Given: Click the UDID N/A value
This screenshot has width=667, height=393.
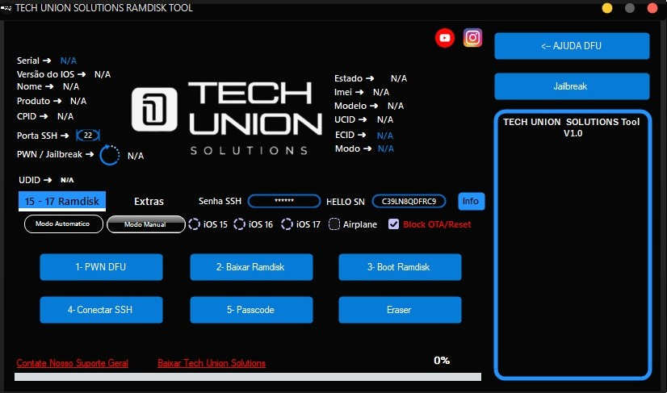Looking at the screenshot, I should pyautogui.click(x=67, y=180).
